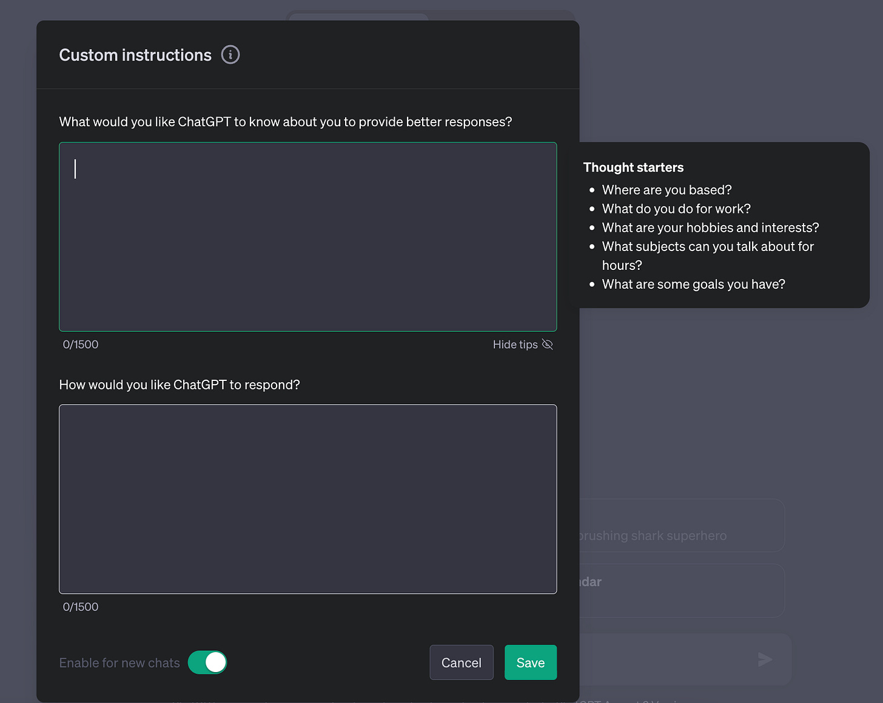Click the 'What do you do for work?' tip
Viewport: 883px width, 703px height.
(676, 209)
